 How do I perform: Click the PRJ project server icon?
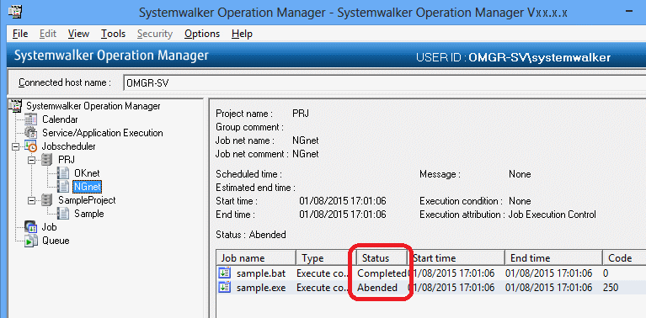(47, 160)
